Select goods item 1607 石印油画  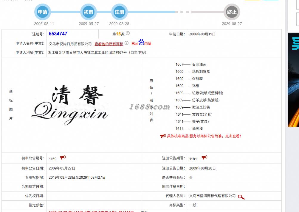point(191,65)
